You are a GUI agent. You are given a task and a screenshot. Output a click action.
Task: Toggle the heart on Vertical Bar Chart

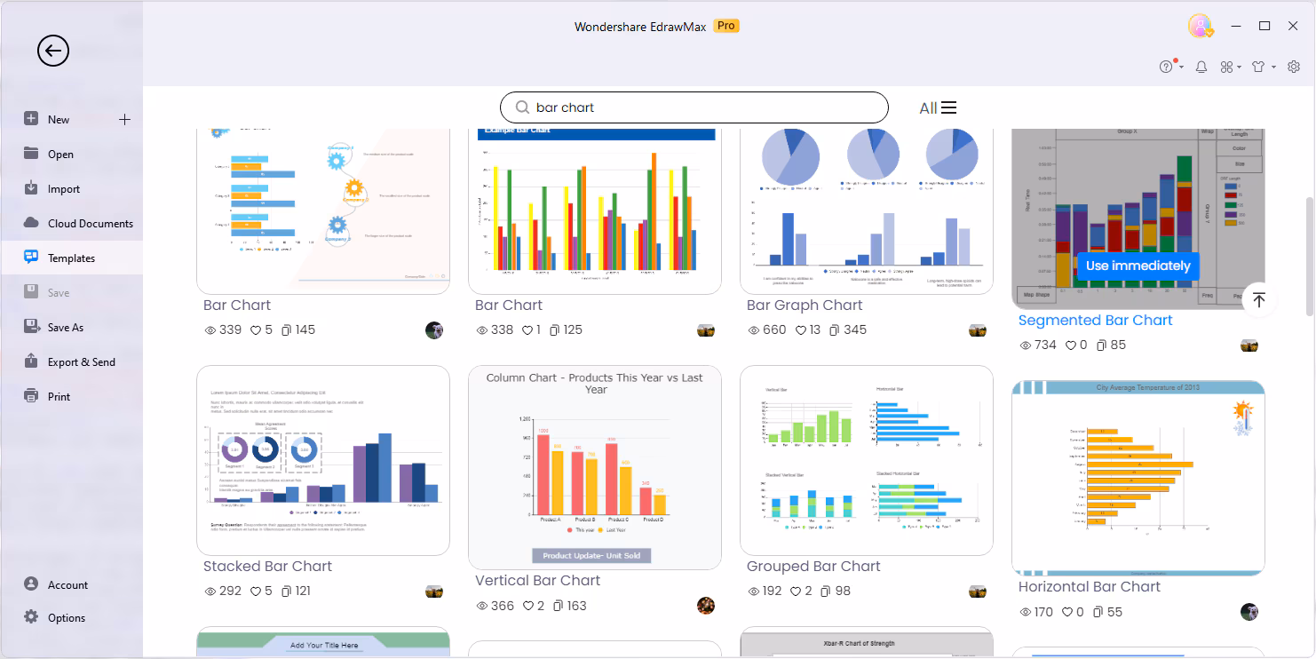tap(527, 606)
